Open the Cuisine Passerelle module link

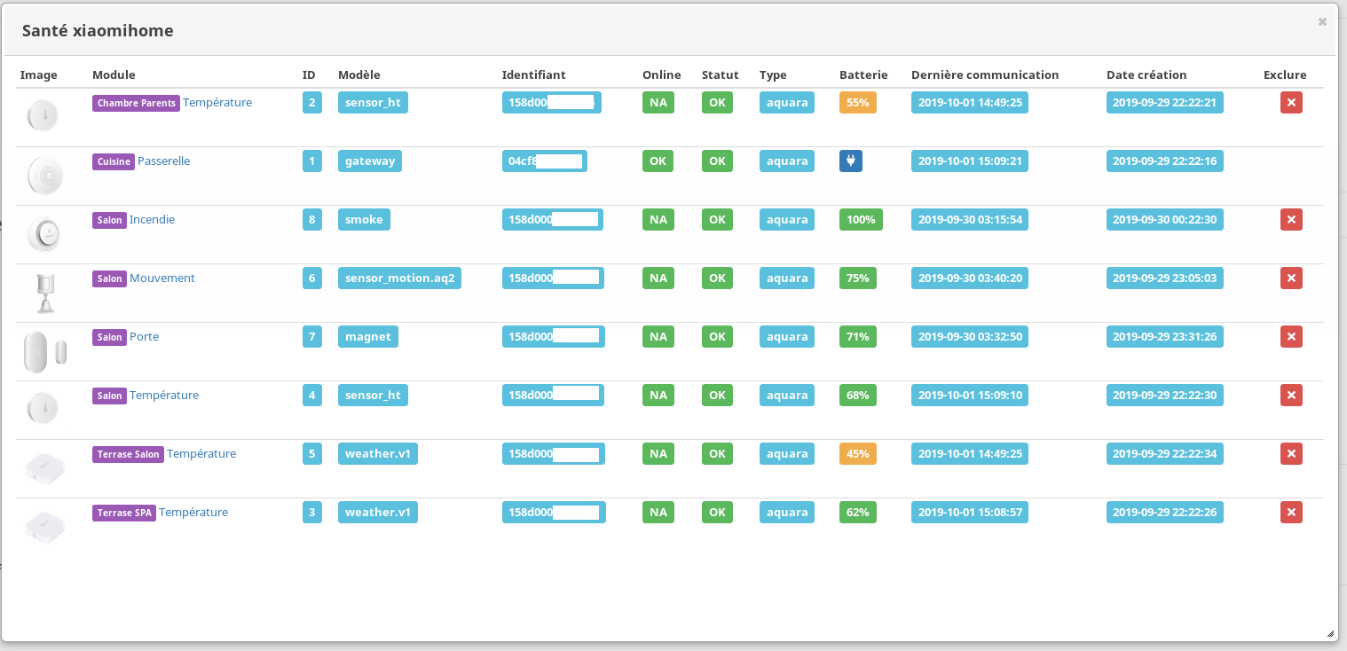[x=163, y=161]
